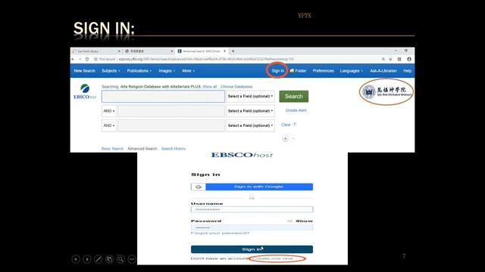Click the Show all link
The height and width of the screenshot is (272, 485).
(210, 87)
